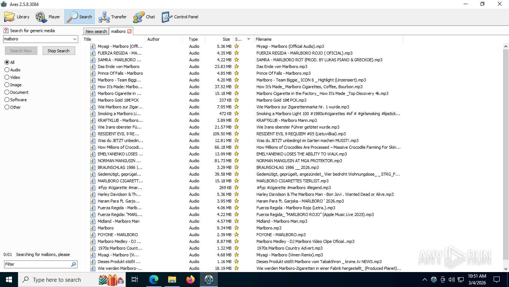This screenshot has height=287, width=509.
Task: Sort results by Type column
Action: [193, 39]
